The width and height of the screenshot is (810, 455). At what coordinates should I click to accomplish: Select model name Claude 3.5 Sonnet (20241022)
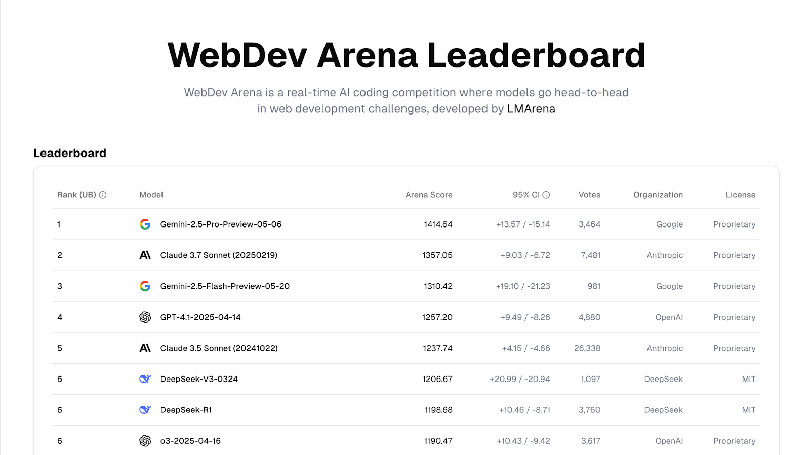click(219, 348)
